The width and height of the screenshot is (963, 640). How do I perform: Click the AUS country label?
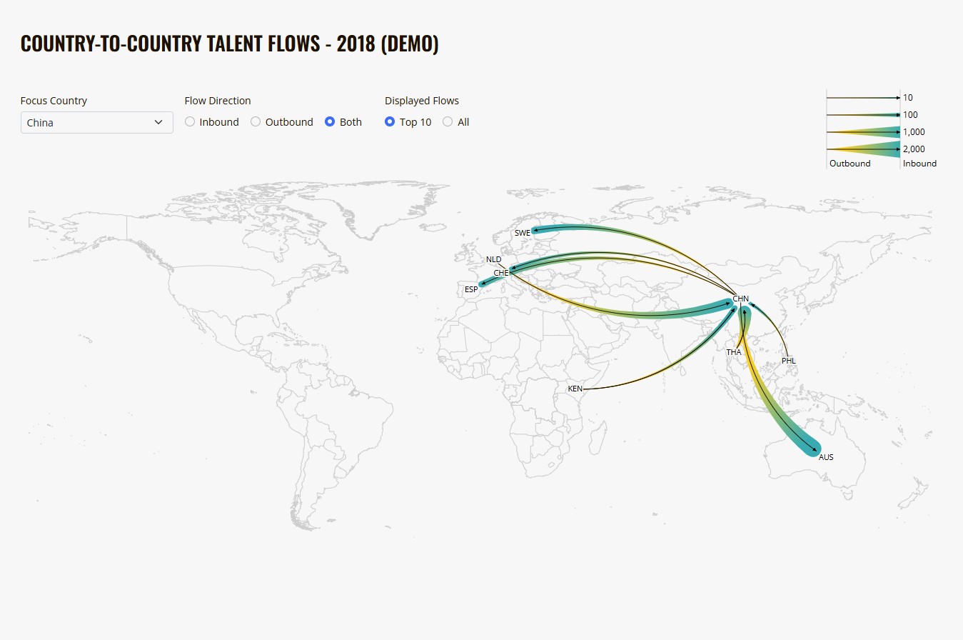point(826,457)
